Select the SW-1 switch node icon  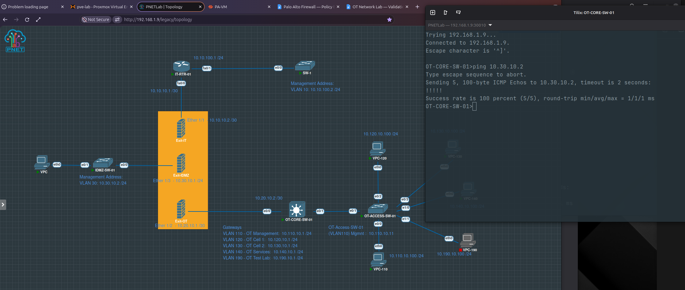pos(305,65)
